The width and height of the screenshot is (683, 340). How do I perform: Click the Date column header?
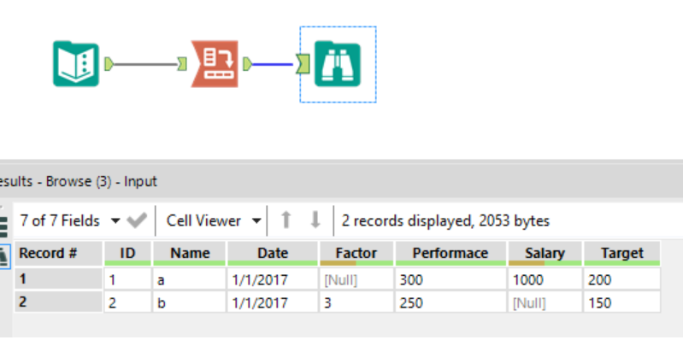273,254
